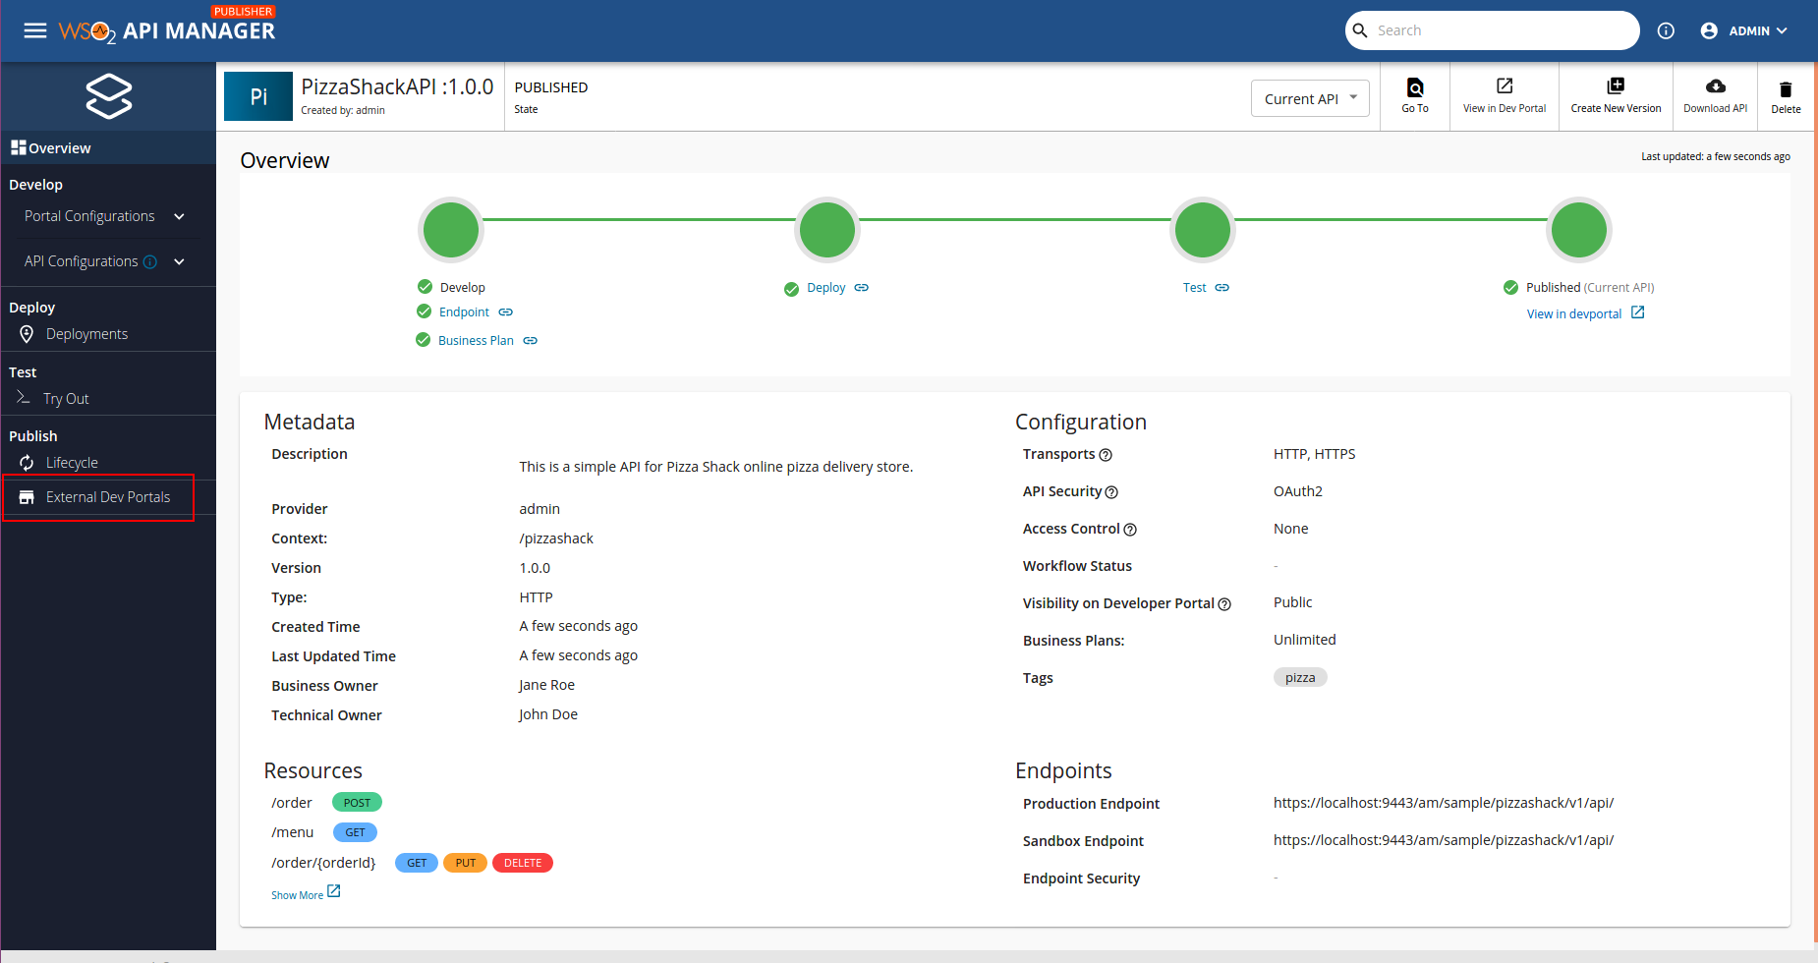Open Lifecycle under Publish
Image resolution: width=1818 pixels, height=963 pixels.
tap(72, 462)
